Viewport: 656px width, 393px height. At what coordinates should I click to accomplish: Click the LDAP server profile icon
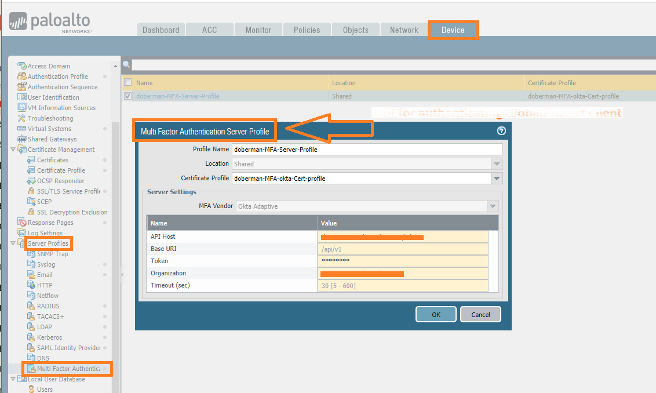point(31,327)
